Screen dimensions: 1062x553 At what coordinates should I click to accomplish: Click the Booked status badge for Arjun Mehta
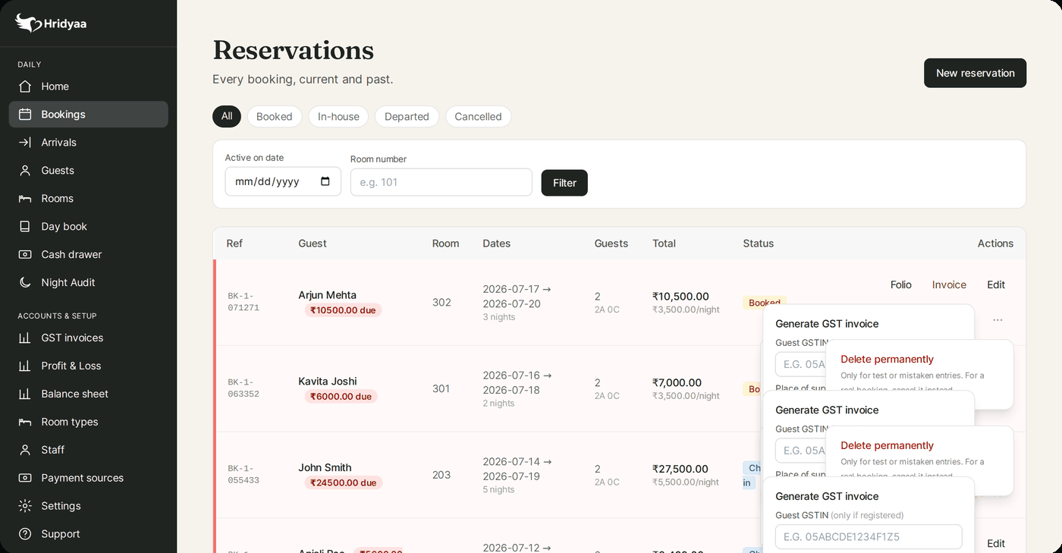click(x=765, y=303)
